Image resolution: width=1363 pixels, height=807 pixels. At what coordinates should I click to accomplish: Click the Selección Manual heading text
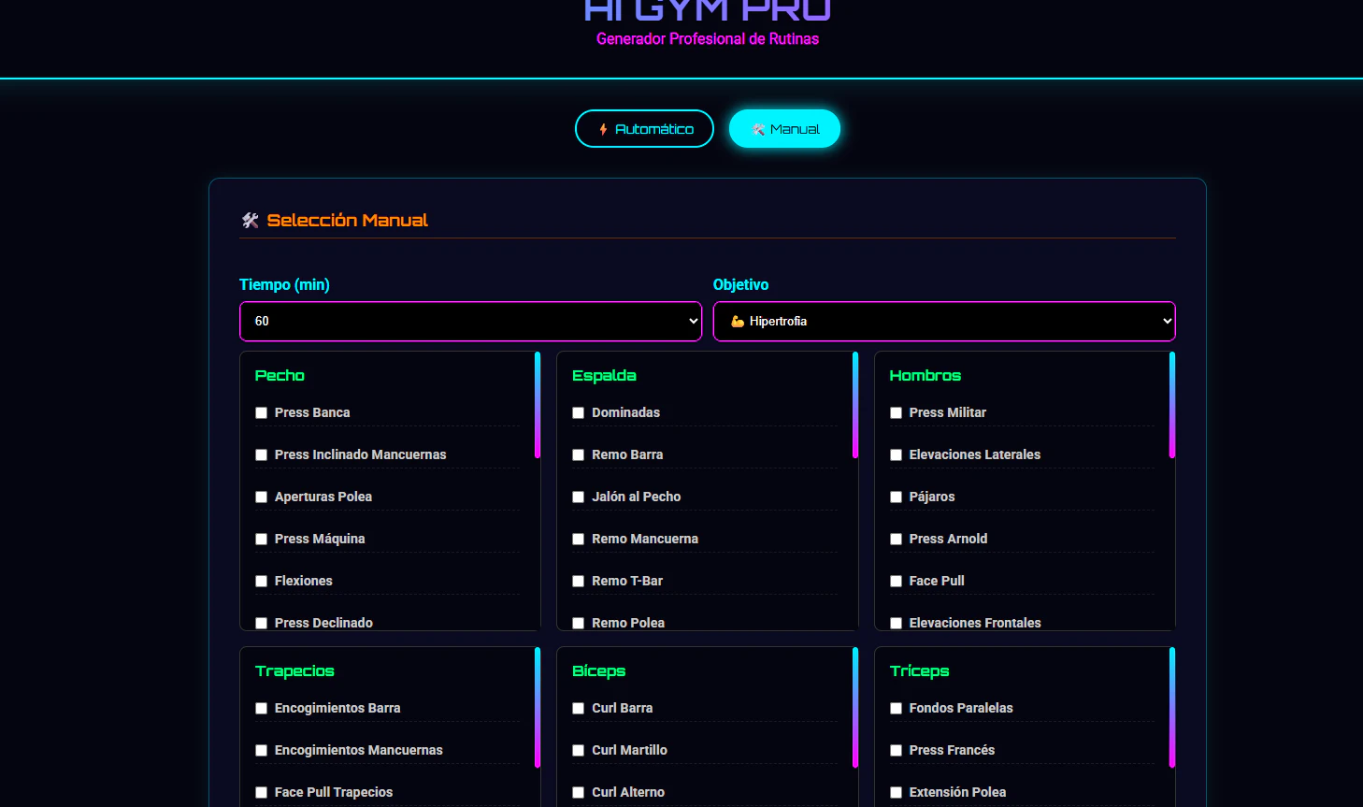click(x=348, y=221)
